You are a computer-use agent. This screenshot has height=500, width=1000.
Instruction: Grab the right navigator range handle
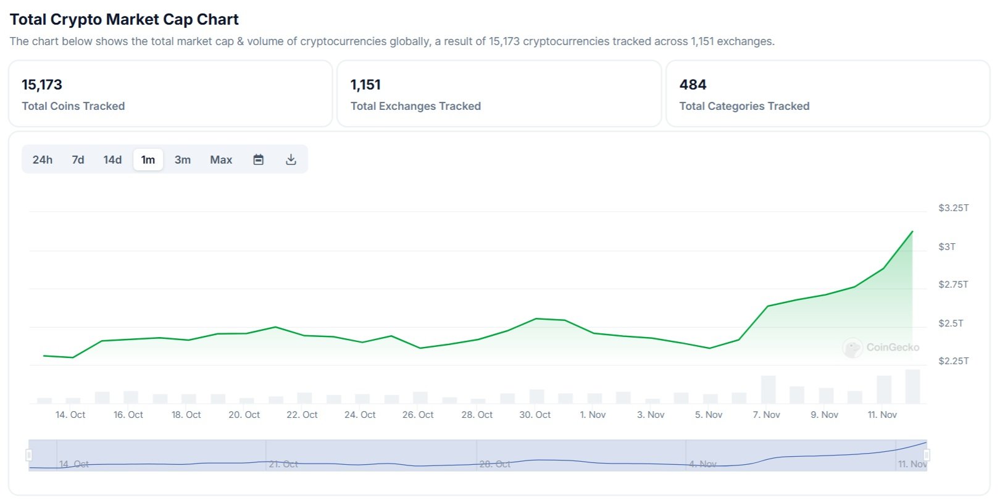click(927, 456)
